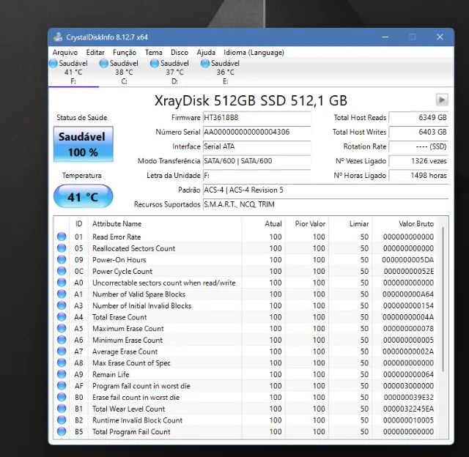This screenshot has width=469, height=457.
Task: Click raw value 0000000005DA of Power-On Hours
Action: point(407,259)
